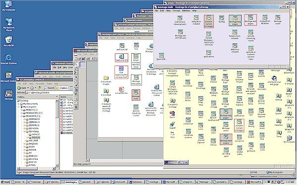Viewport: 297px width, 185px height.
Task: Open 'Montage help pages' icon in montage main window
Action: [235, 20]
